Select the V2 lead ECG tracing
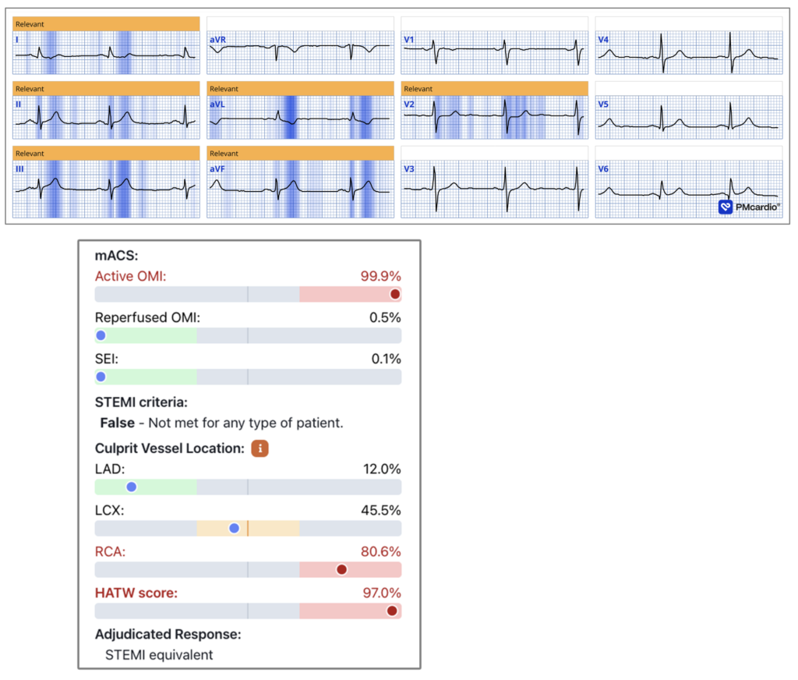 [493, 118]
